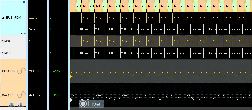Screen dimensions: 252x110
Task: Collapse the BUS_PDM group triangle
Action: (x=3, y=18)
